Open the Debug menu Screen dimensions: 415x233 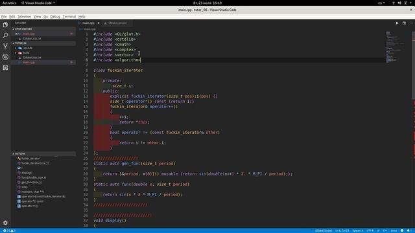click(x=55, y=17)
